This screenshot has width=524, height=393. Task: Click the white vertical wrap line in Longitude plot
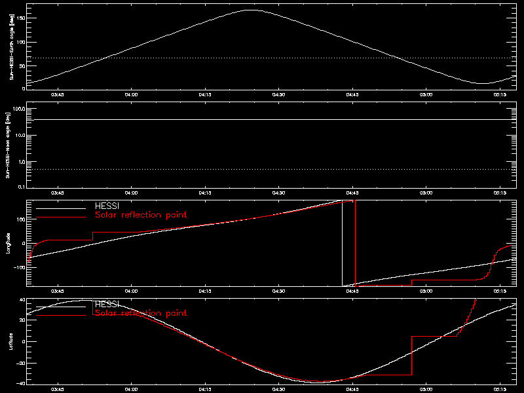342,243
